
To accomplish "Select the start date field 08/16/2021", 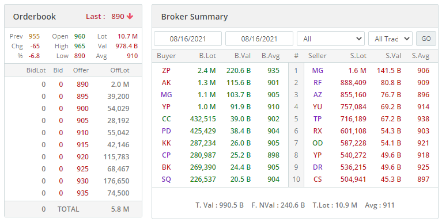I will point(188,39).
